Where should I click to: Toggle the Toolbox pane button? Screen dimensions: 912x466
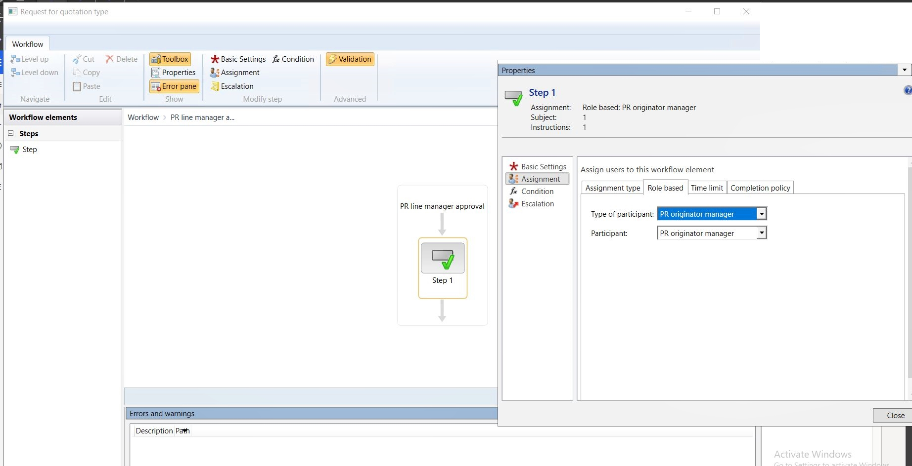(170, 59)
